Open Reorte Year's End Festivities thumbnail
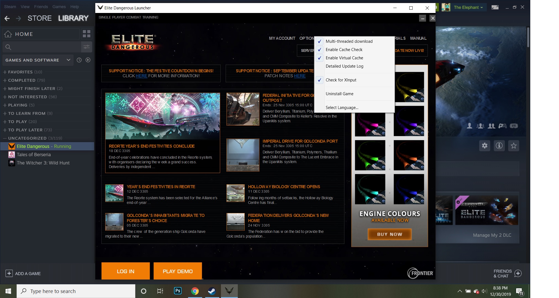The width and height of the screenshot is (559, 298). tap(162, 116)
